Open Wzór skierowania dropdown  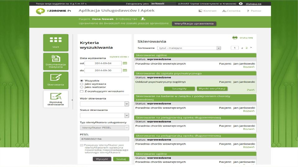click(104, 104)
